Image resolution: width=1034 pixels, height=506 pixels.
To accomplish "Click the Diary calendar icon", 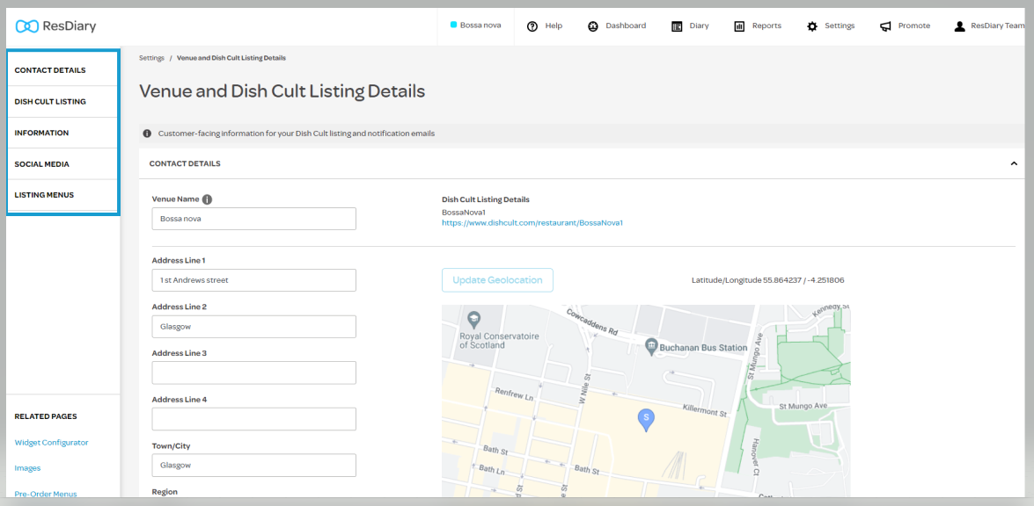I will click(677, 26).
